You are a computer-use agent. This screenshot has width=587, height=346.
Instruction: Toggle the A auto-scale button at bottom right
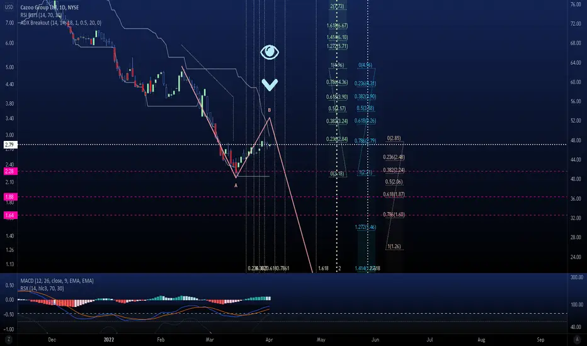point(577,340)
